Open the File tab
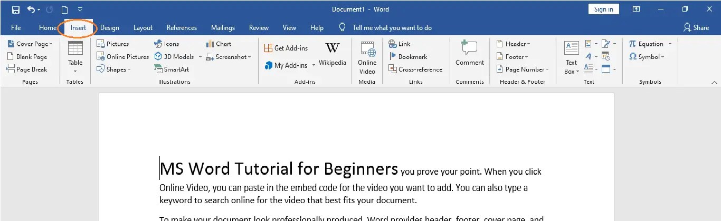 [16, 28]
